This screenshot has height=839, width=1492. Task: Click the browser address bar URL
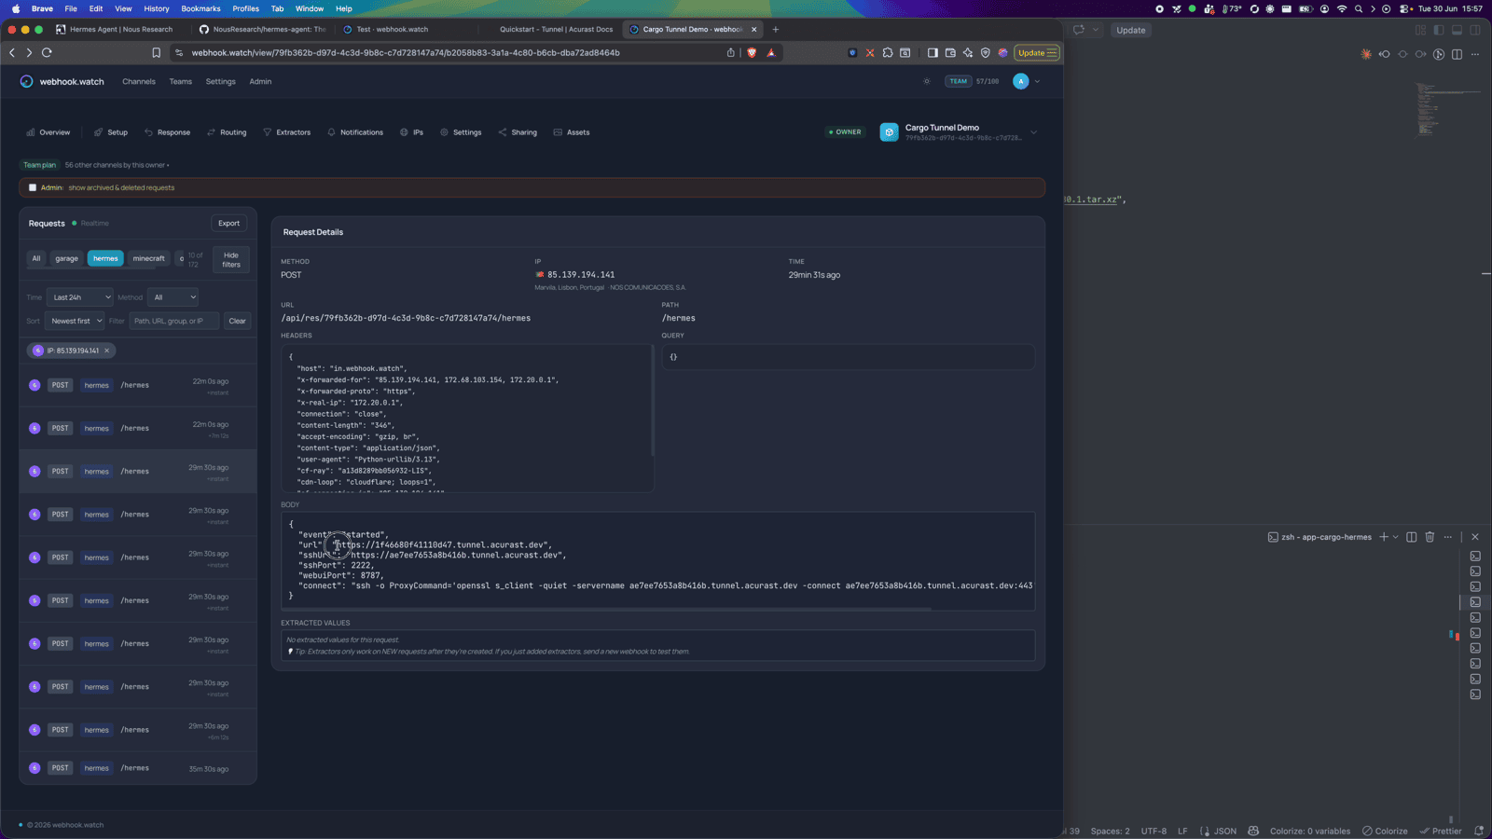tap(406, 53)
